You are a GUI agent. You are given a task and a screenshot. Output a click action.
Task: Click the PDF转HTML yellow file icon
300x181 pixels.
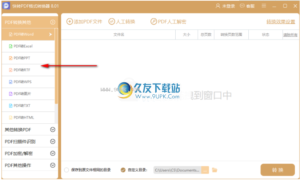[11, 118]
